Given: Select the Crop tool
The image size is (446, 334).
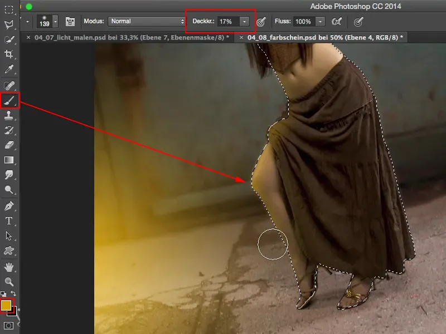Looking at the screenshot, I should coord(9,54).
